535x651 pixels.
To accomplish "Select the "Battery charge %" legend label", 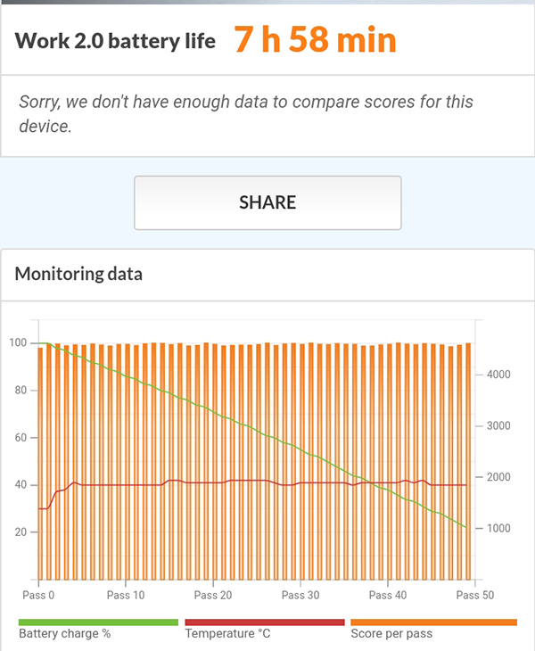I will click(x=65, y=635).
